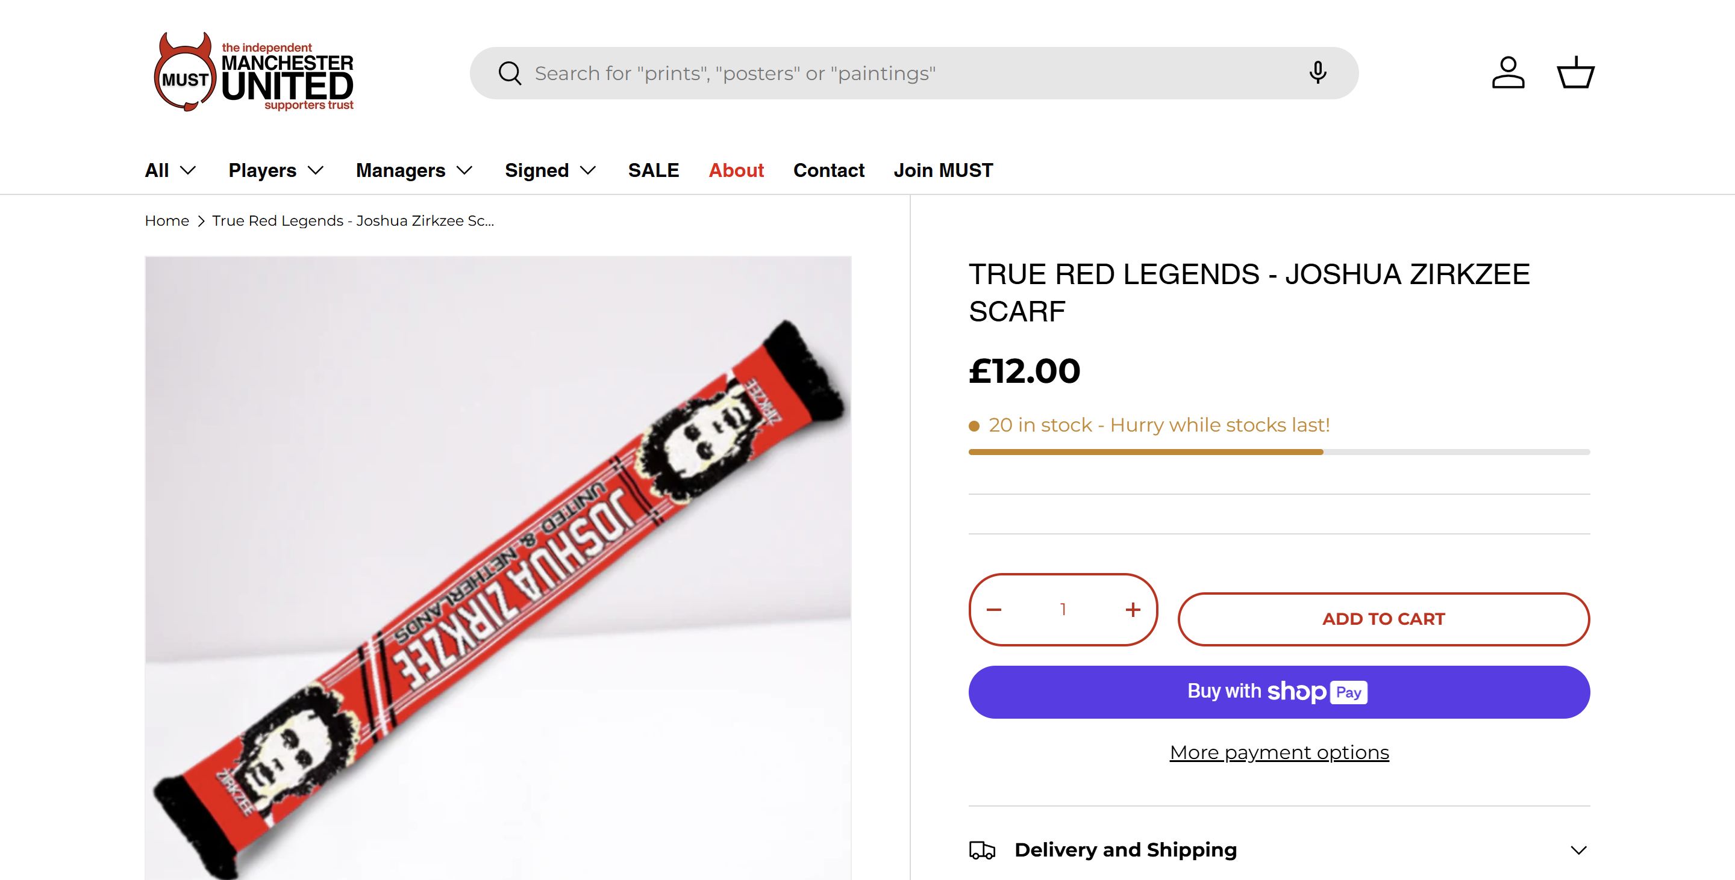Open the About page

coord(736,170)
